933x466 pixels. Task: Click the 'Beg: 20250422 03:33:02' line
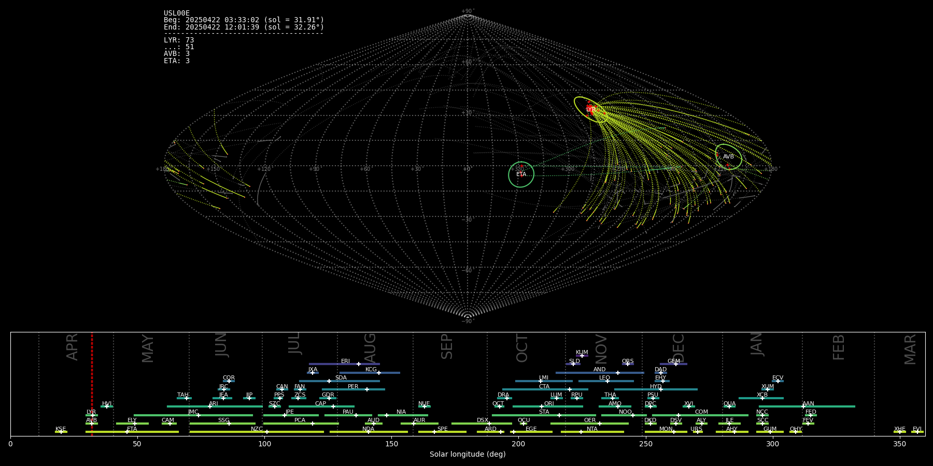[244, 20]
